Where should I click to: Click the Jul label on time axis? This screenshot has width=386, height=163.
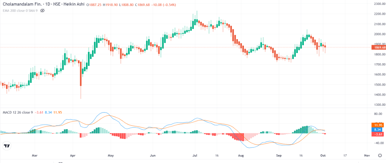pos(195,155)
